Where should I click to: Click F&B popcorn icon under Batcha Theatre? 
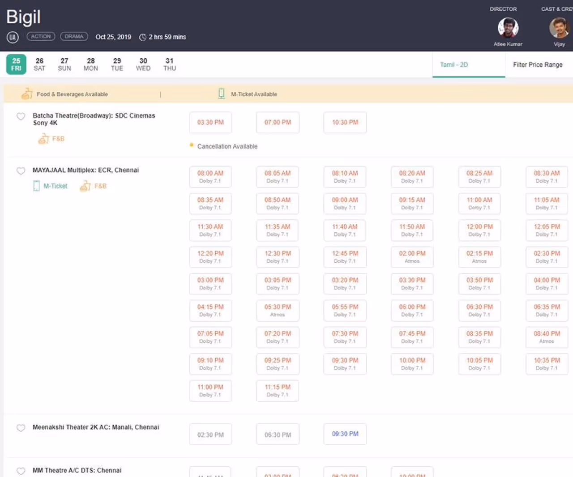point(43,139)
